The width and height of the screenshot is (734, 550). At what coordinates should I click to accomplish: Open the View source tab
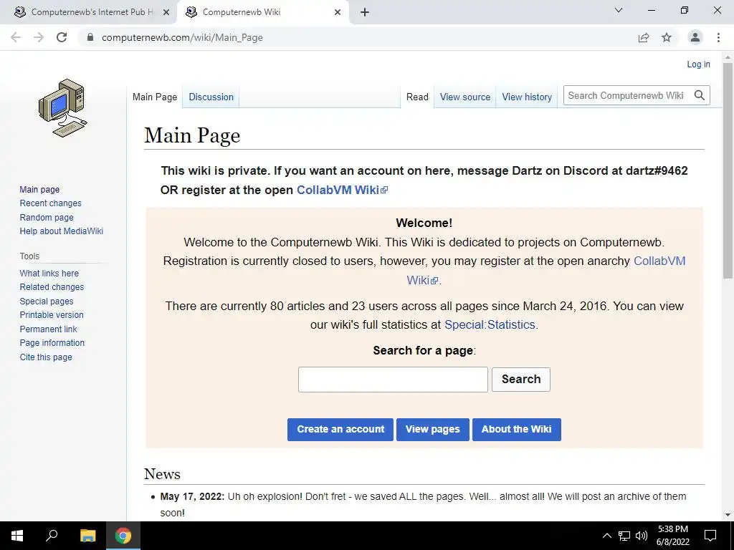tap(464, 97)
